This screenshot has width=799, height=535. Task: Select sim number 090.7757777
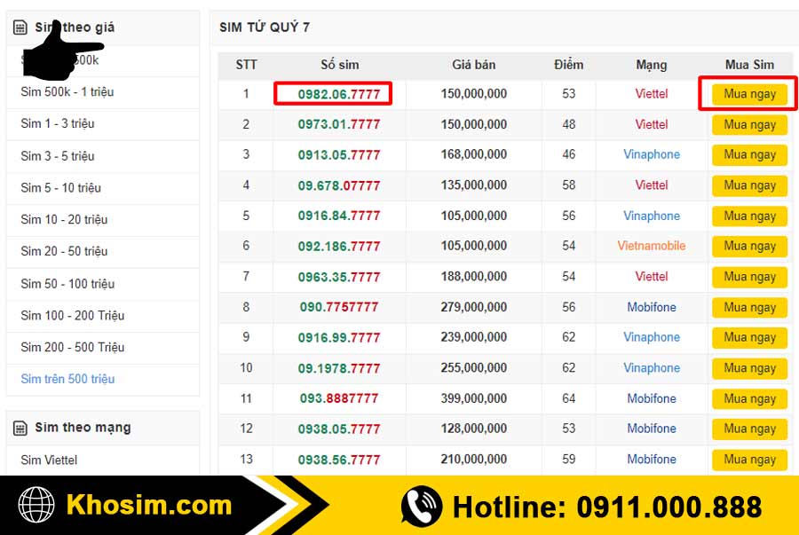click(x=339, y=307)
